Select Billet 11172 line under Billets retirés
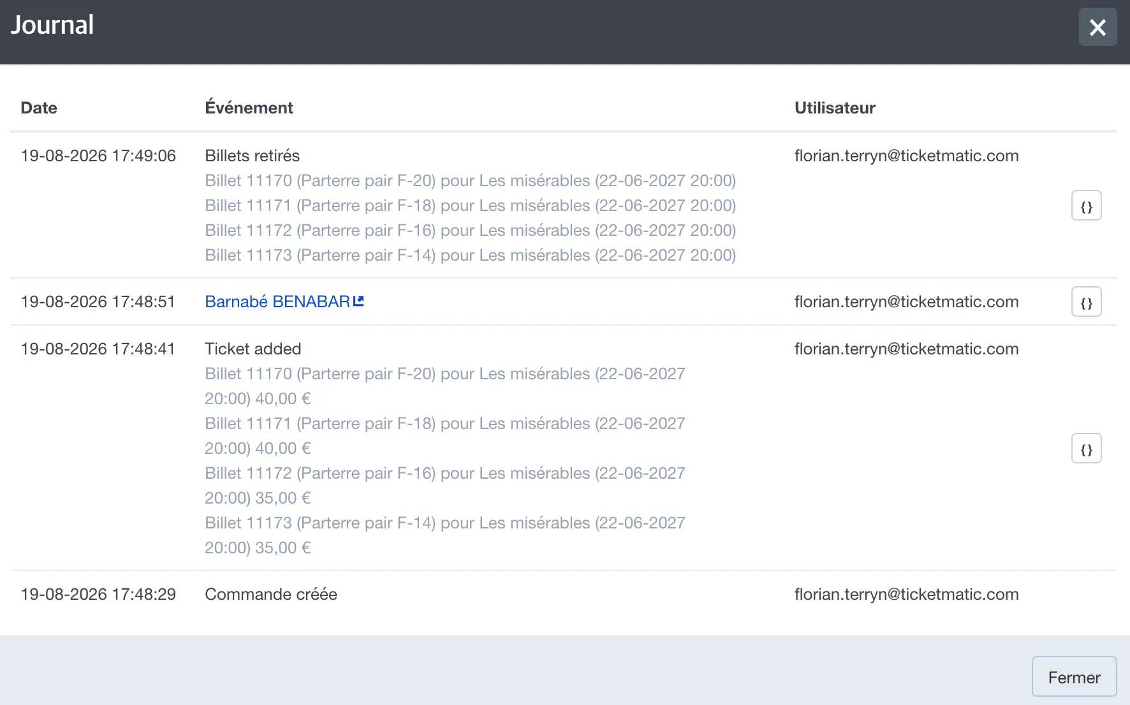 471,230
